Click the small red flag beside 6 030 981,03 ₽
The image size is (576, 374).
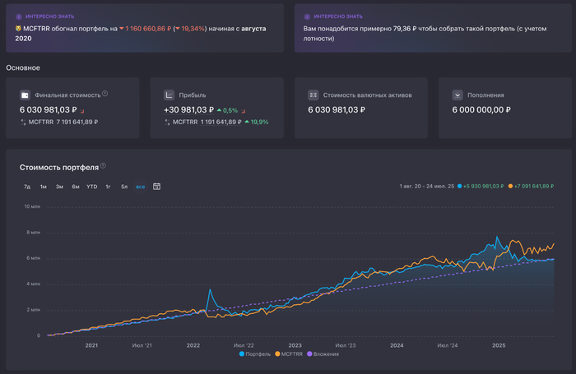[x=81, y=109]
